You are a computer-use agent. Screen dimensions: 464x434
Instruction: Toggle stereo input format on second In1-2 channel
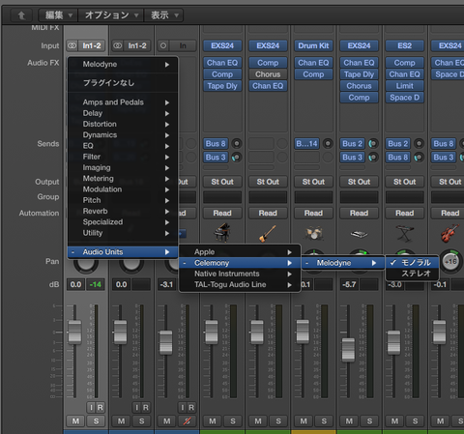click(x=118, y=45)
